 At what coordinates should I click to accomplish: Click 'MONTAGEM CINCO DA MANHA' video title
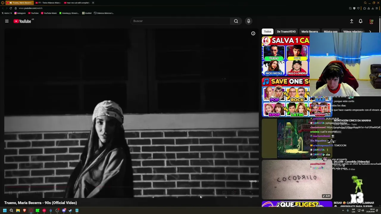click(x=352, y=121)
